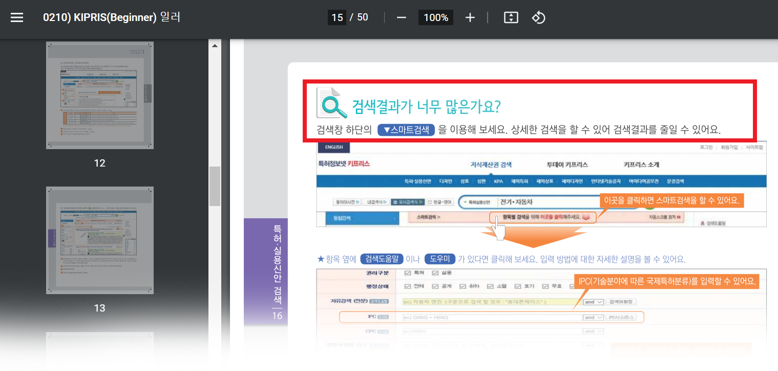Open the PDF viewer hamburger sidebar menu
Image resolution: width=778 pixels, height=371 pixels.
[17, 17]
